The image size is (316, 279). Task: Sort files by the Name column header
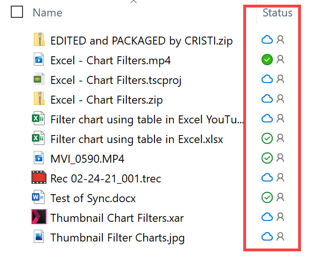(47, 13)
